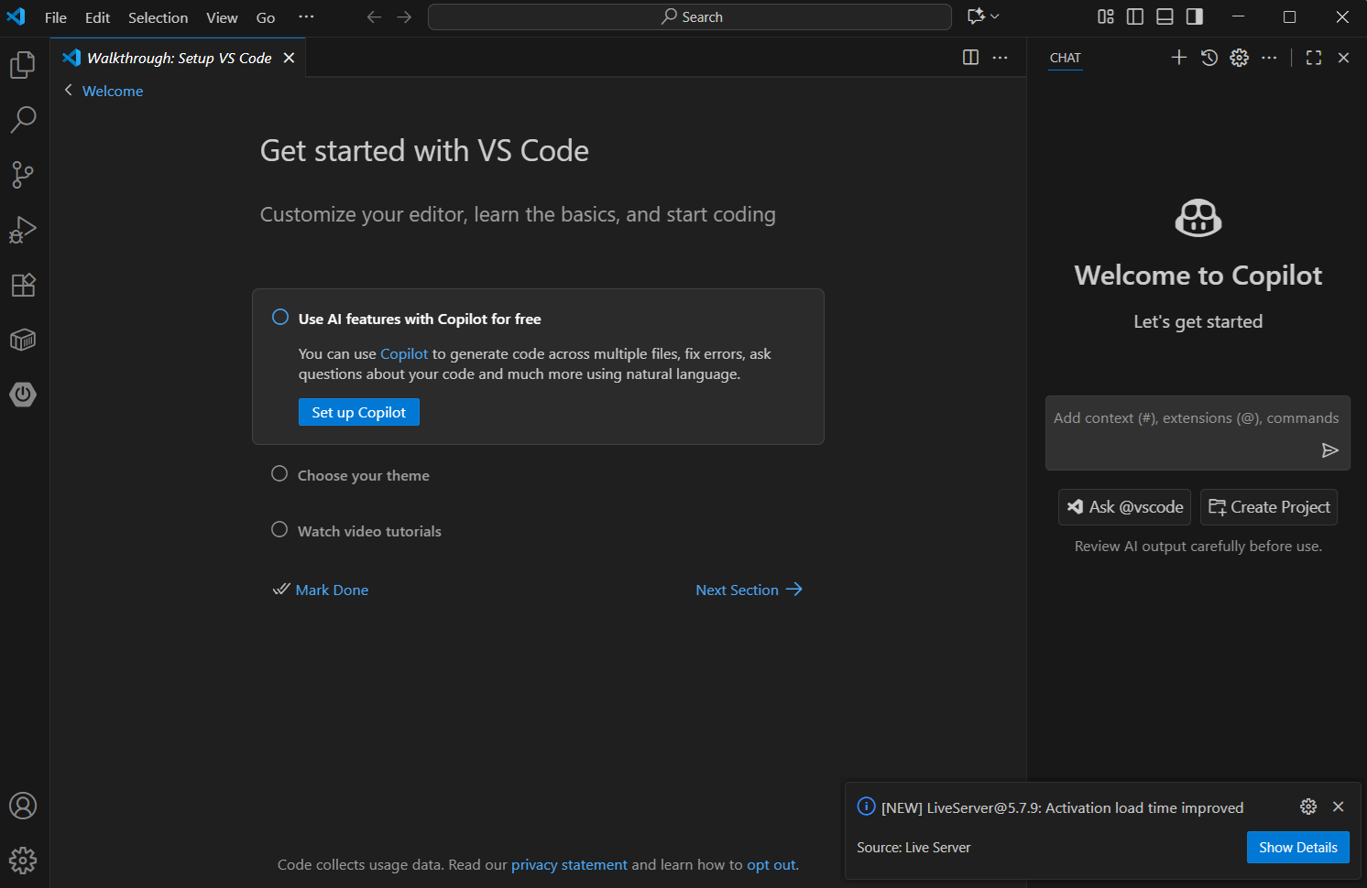Select the Walkthrough: Setup VS Code tab
Viewport: 1367px width, 888px height.
[179, 58]
